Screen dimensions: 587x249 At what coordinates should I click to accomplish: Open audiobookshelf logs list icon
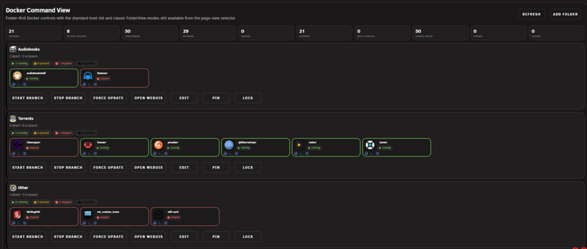25,84
